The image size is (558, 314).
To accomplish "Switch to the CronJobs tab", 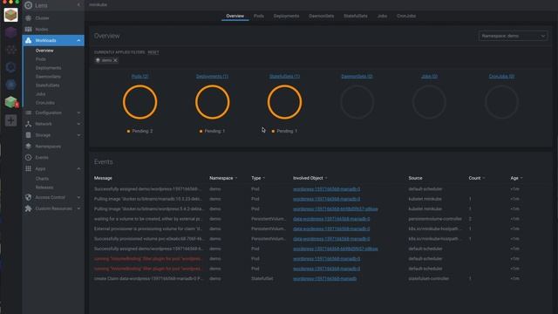I will click(x=406, y=16).
